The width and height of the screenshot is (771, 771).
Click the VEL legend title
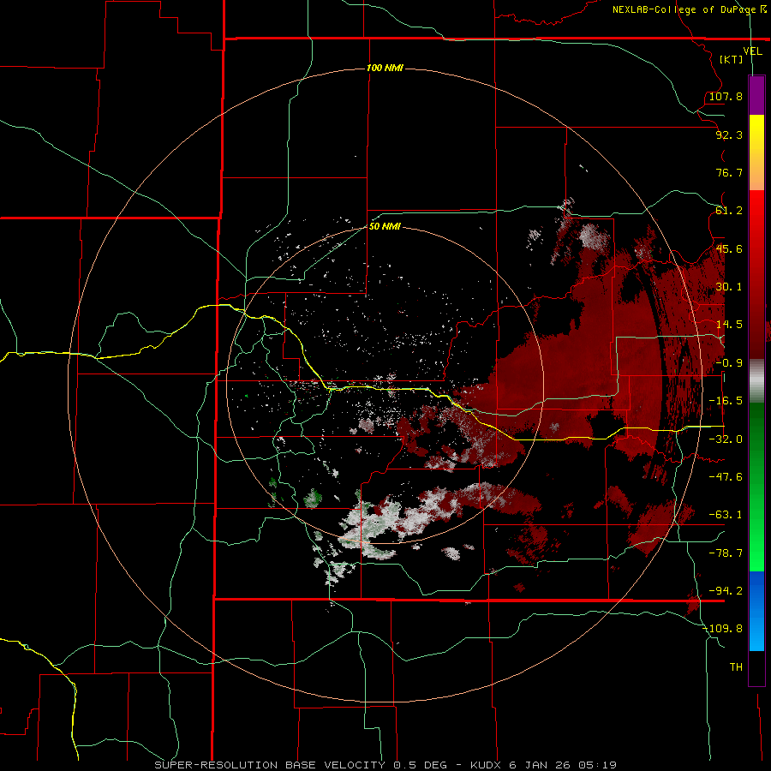752,51
